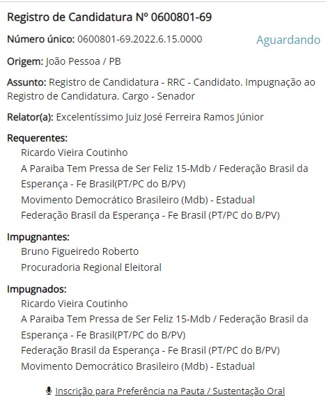Open Inscrição para Preferência na Pauta link
Image resolution: width=326 pixels, height=406 pixels.
(170, 391)
